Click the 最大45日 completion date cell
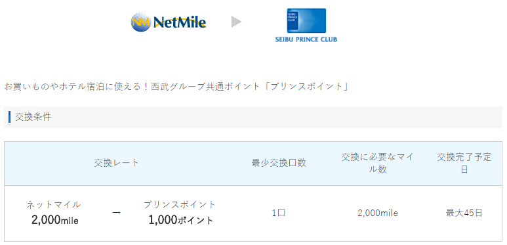507x245 pixels. click(x=464, y=213)
